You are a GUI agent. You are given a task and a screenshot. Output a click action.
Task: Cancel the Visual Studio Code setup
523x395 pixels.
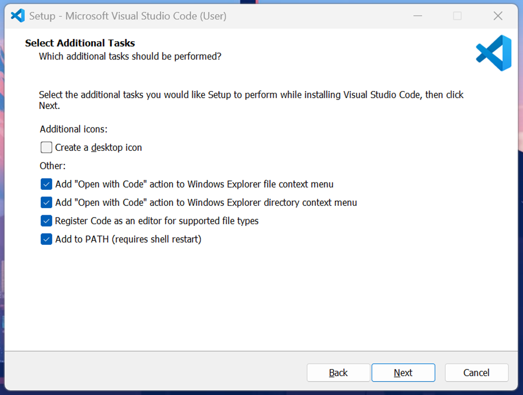click(477, 372)
